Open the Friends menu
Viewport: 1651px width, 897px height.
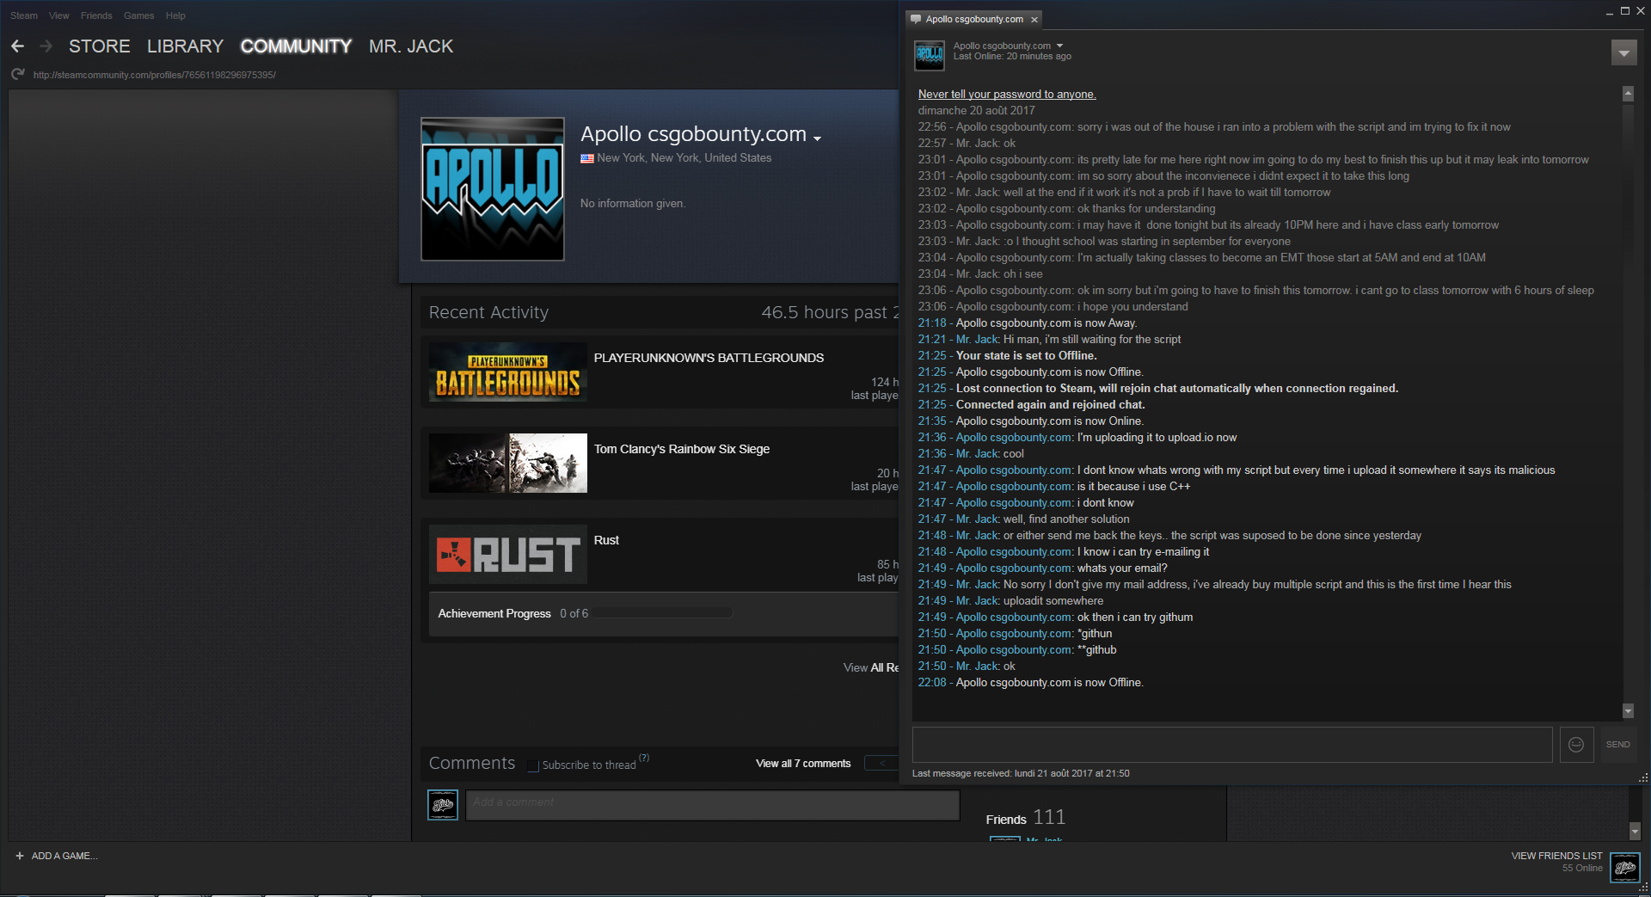pyautogui.click(x=96, y=15)
